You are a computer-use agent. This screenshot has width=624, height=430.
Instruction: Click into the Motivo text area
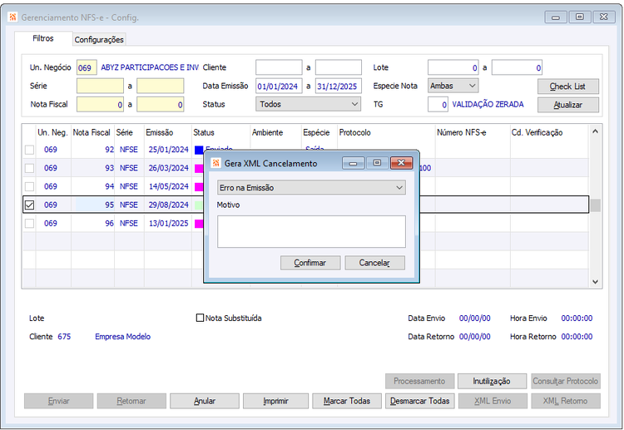pyautogui.click(x=311, y=231)
